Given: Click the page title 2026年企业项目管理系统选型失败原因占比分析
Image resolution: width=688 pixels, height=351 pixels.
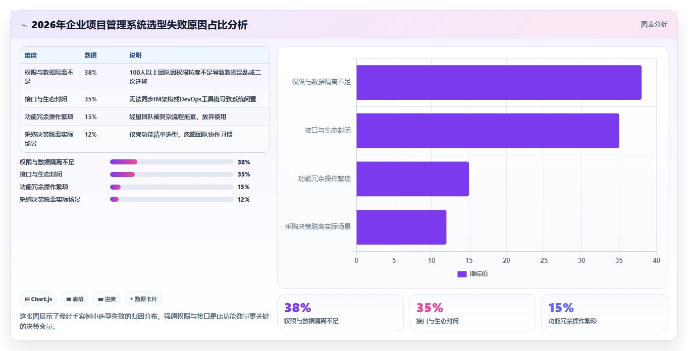Looking at the screenshot, I should [139, 25].
